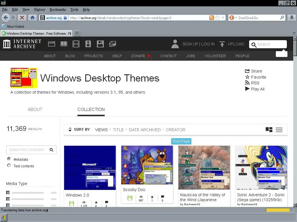Open the downloads arrow button
Viewport: 297px width, 222px height.
(292, 18)
